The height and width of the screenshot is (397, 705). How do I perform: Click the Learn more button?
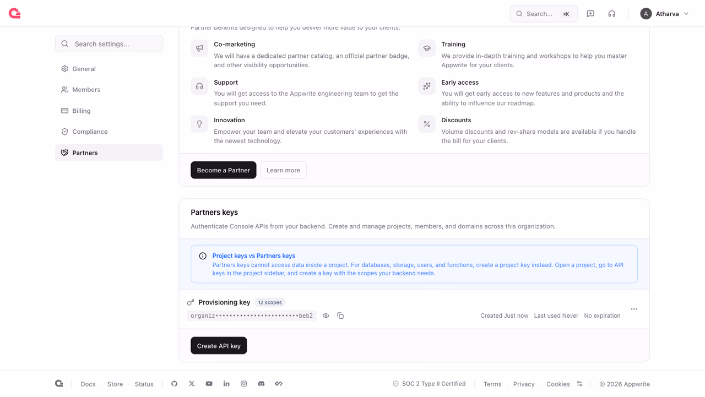tap(283, 170)
